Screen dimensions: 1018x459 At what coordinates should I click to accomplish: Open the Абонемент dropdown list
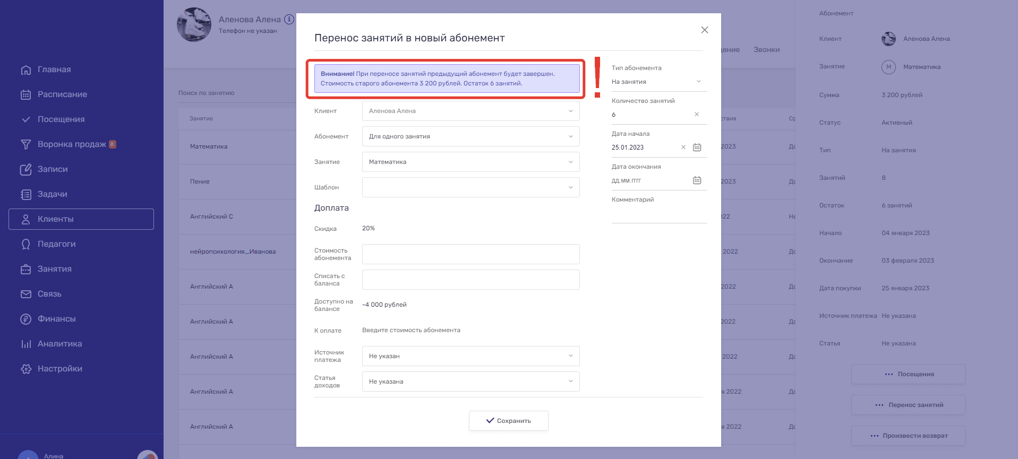[470, 136]
